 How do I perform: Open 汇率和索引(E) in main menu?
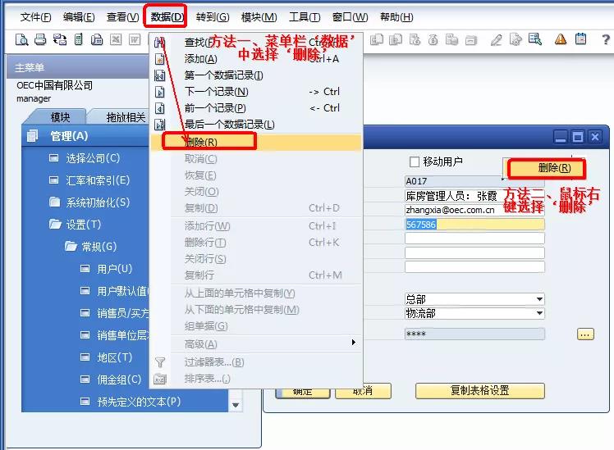(x=98, y=180)
